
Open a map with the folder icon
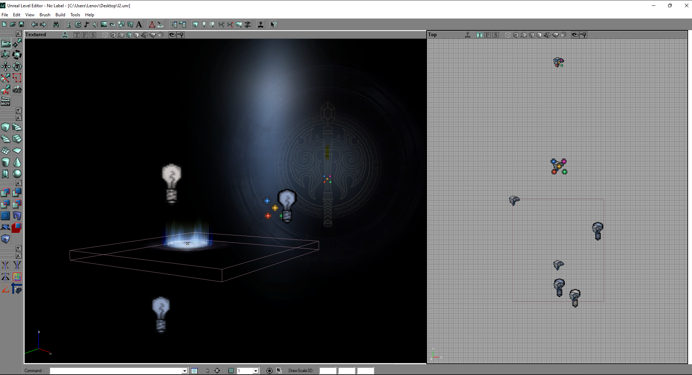pyautogui.click(x=13, y=24)
